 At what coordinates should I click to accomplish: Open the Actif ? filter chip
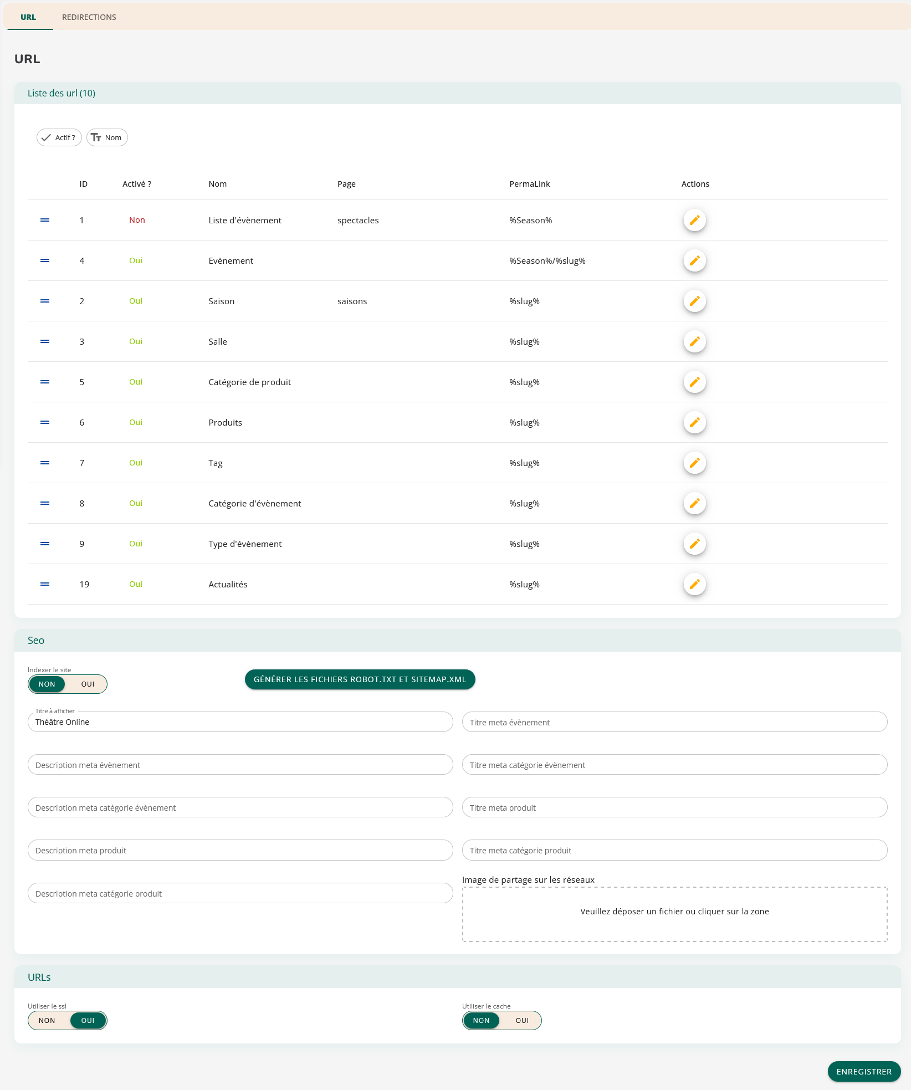click(x=59, y=137)
